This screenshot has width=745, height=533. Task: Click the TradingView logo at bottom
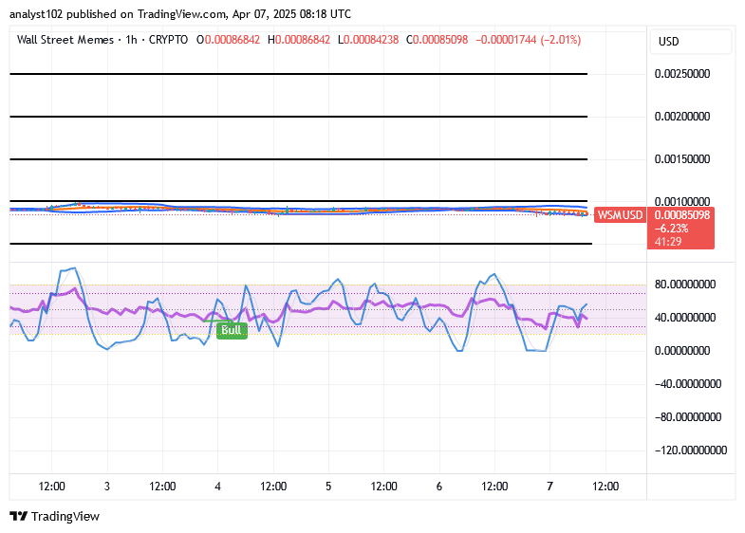click(x=55, y=516)
